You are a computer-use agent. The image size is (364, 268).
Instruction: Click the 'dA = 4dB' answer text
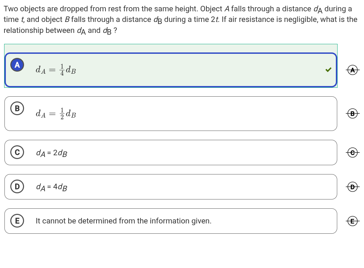click(x=52, y=187)
